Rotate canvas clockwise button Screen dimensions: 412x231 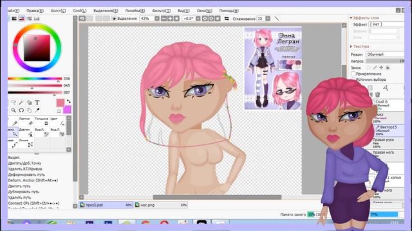(211, 19)
